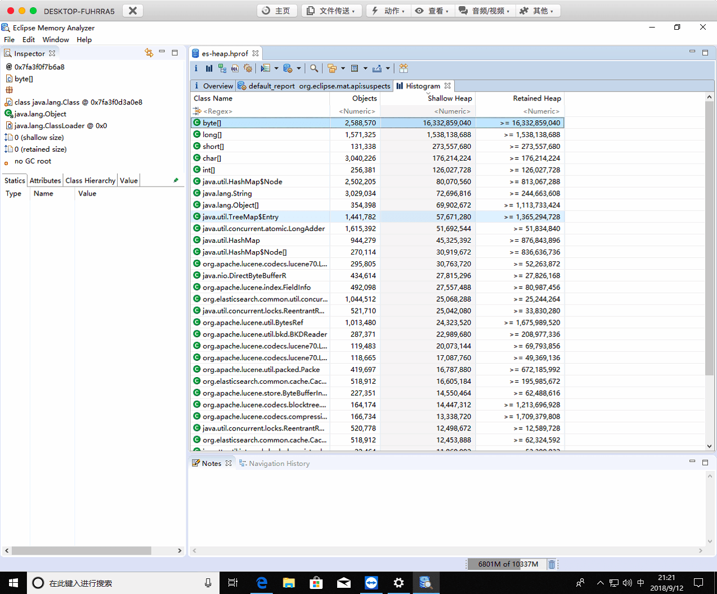Sort by the Objects column header
This screenshot has width=717, height=594.
(x=355, y=98)
